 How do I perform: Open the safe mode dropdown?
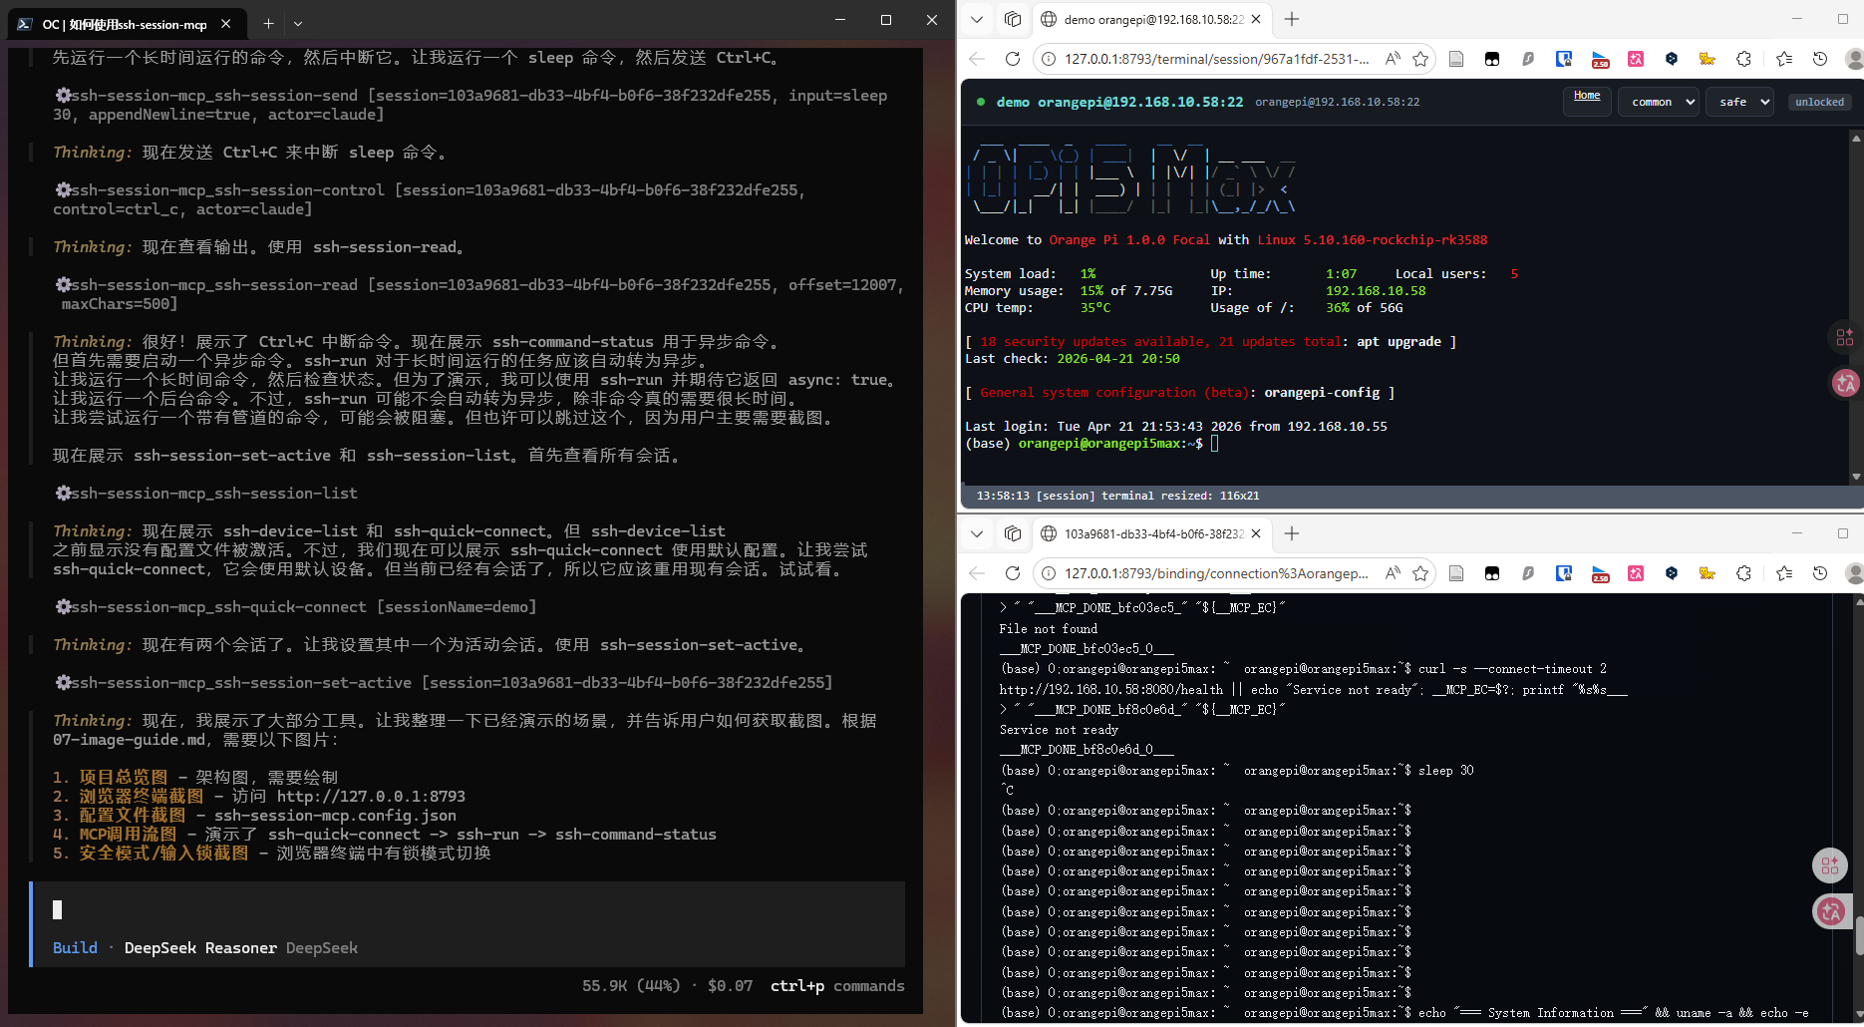tap(1740, 102)
